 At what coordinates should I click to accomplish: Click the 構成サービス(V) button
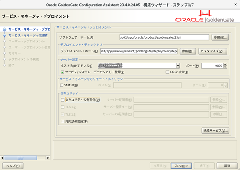coord(215,131)
